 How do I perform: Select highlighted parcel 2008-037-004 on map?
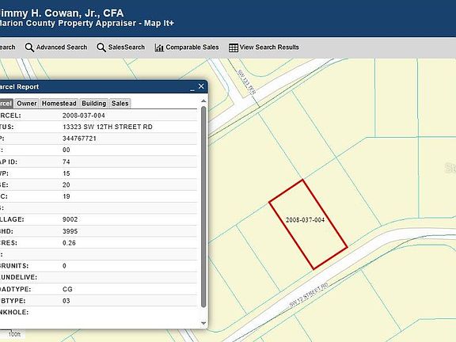point(308,225)
